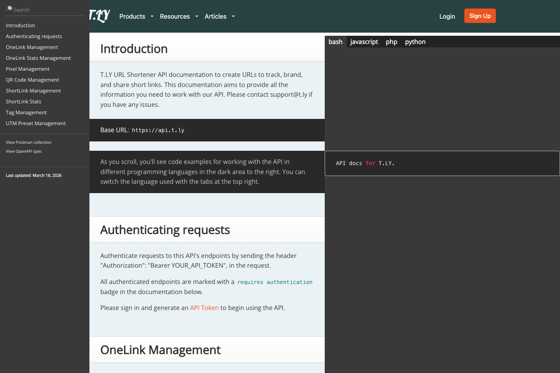The image size is (560, 373).
Task: Open the Pixel Management sidebar entry
Action: [x=28, y=69]
